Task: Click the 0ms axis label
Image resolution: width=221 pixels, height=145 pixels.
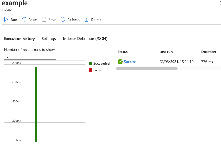Action: [x=18, y=140]
